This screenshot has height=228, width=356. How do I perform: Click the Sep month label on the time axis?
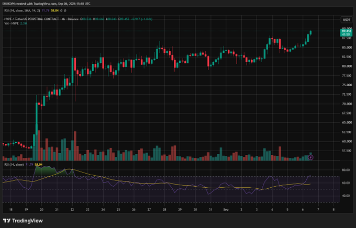(x=226, y=210)
